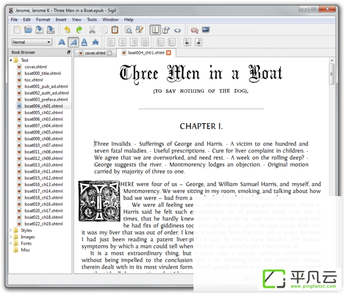The height and width of the screenshot is (294, 345).
Task: Select boat001_pub_ad.xhtml file
Action: coord(46,86)
